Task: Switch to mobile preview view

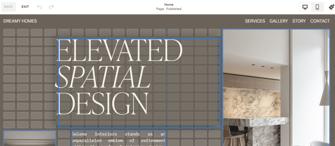Action: [x=317, y=7]
